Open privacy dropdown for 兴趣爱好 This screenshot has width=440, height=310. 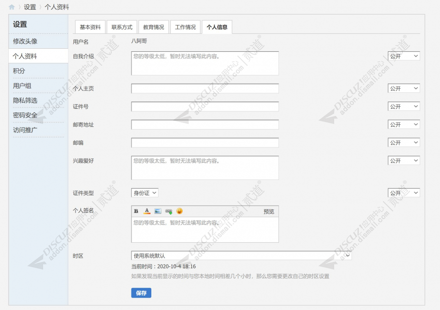[404, 161]
